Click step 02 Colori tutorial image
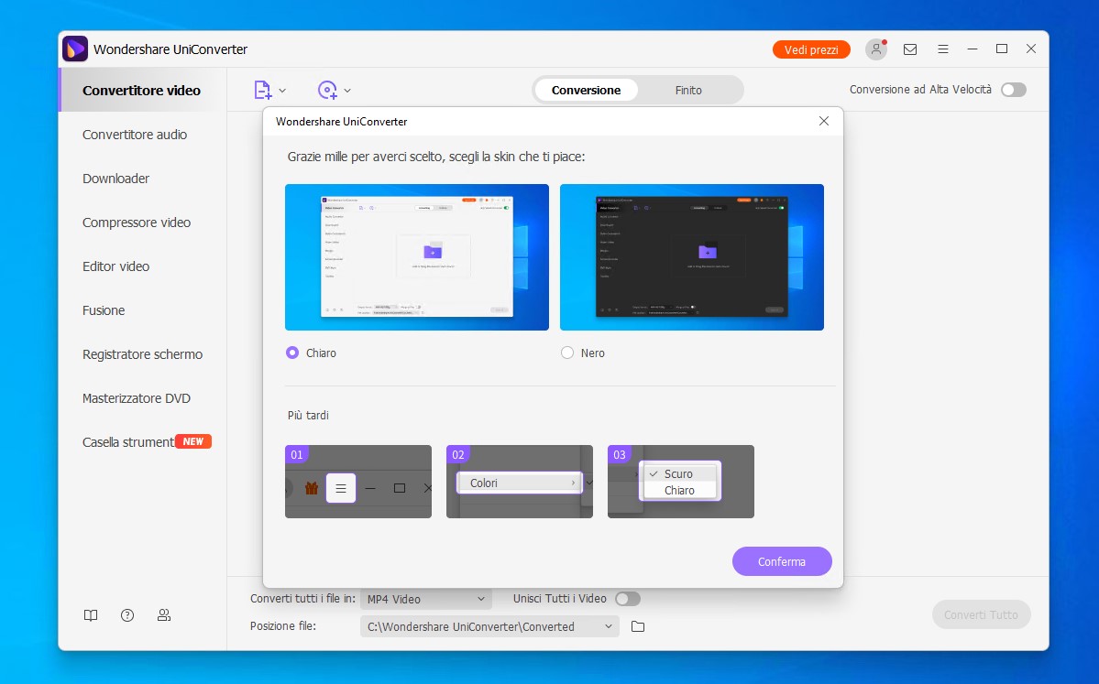This screenshot has width=1099, height=684. 520,482
